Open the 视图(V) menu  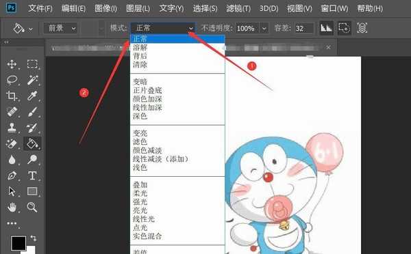tap(299, 8)
